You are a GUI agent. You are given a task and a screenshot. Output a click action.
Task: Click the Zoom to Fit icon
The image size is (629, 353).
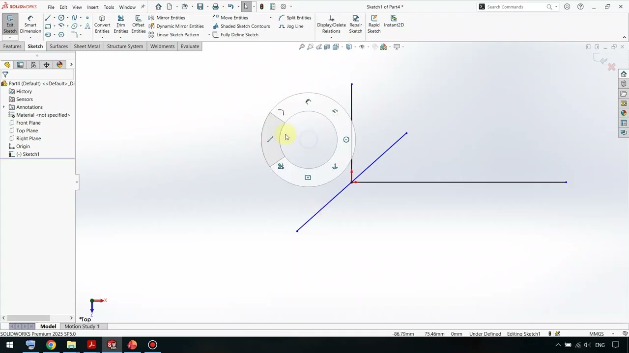tap(302, 47)
